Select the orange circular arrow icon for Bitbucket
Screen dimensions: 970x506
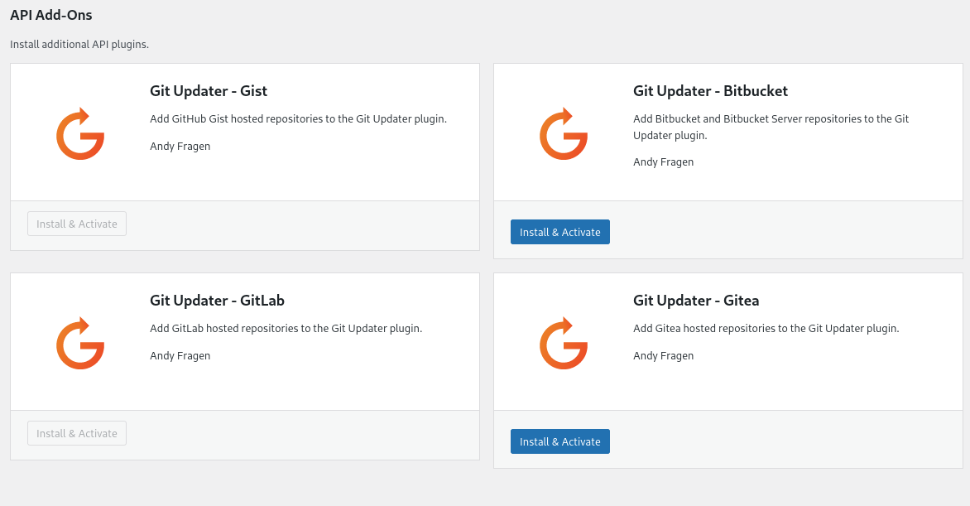click(x=564, y=133)
